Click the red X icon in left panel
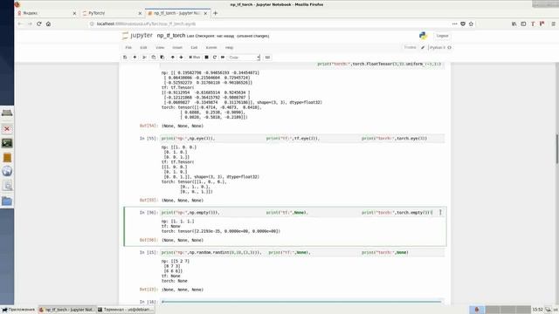 pyautogui.click(x=7, y=128)
